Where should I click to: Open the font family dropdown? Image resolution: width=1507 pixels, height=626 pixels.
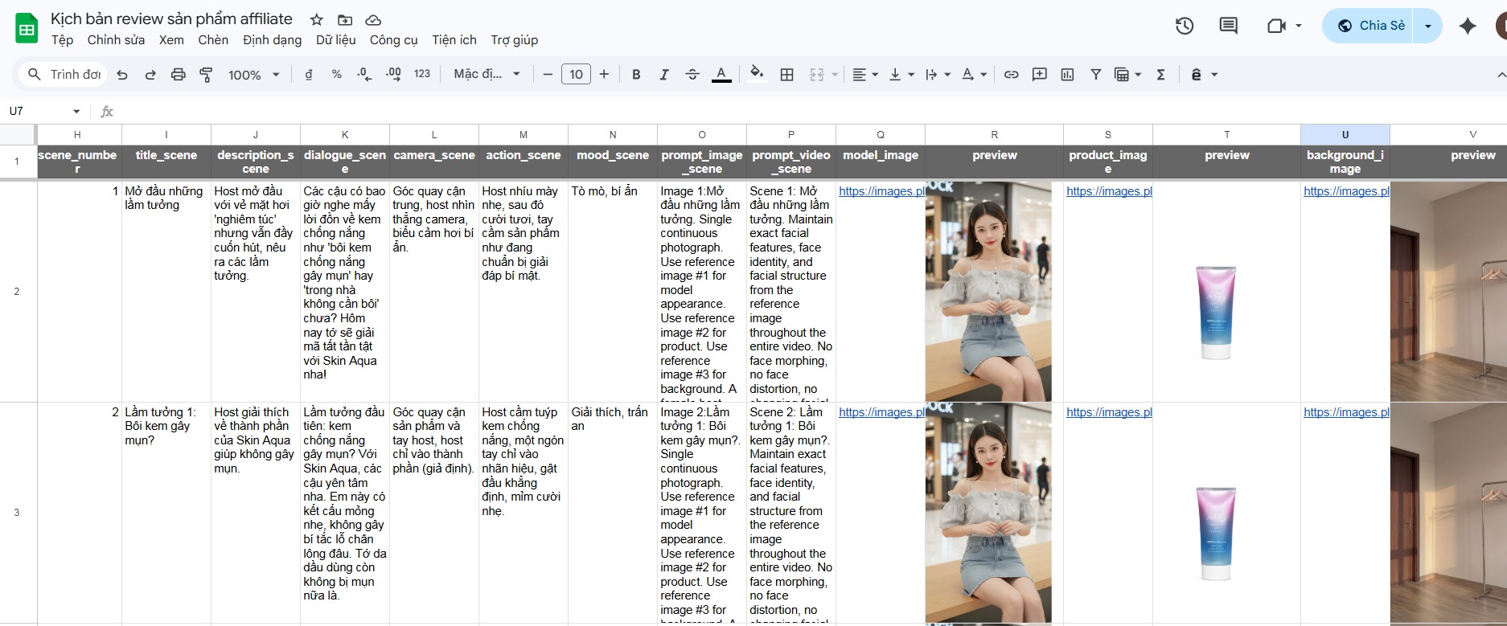coord(487,75)
